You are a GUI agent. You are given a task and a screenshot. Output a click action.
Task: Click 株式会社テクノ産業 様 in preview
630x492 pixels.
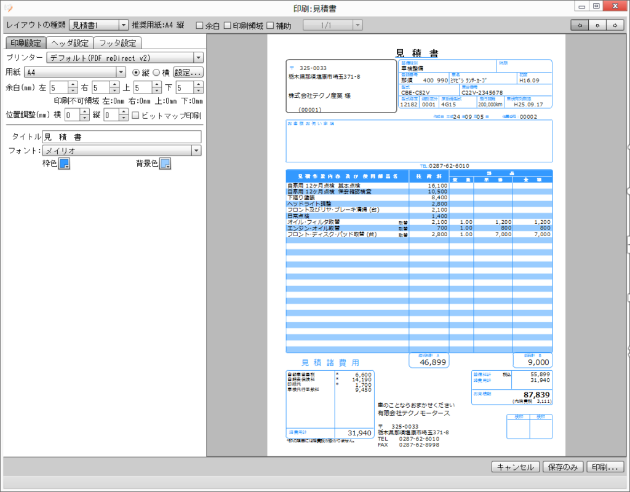319,95
